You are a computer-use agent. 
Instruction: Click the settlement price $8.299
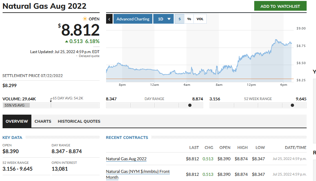[x=9, y=85]
